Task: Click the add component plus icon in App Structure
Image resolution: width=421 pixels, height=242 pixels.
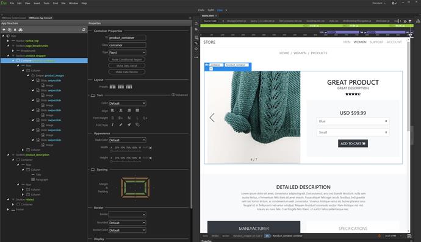Action: (x=4, y=30)
